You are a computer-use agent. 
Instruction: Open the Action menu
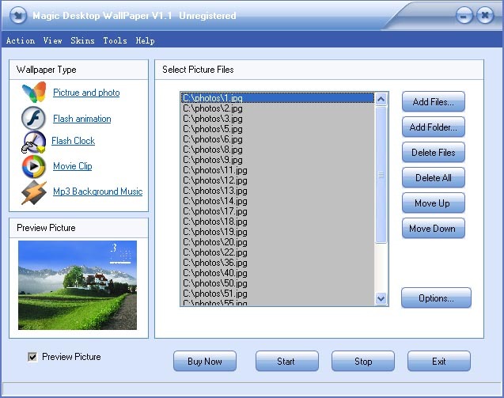pos(21,40)
